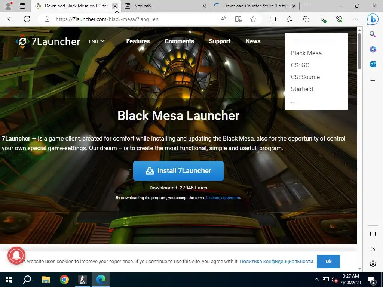
Task: Open the Support menu item
Action: [220, 41]
